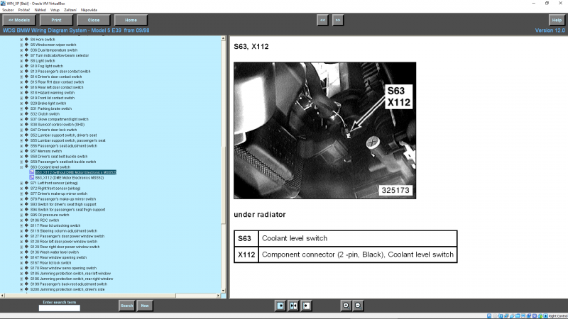Viewport: 568px width, 319px height.
Task: Click document icon for S63, X112 (DME Motor Electronics MSS52)
Action: coord(31,178)
